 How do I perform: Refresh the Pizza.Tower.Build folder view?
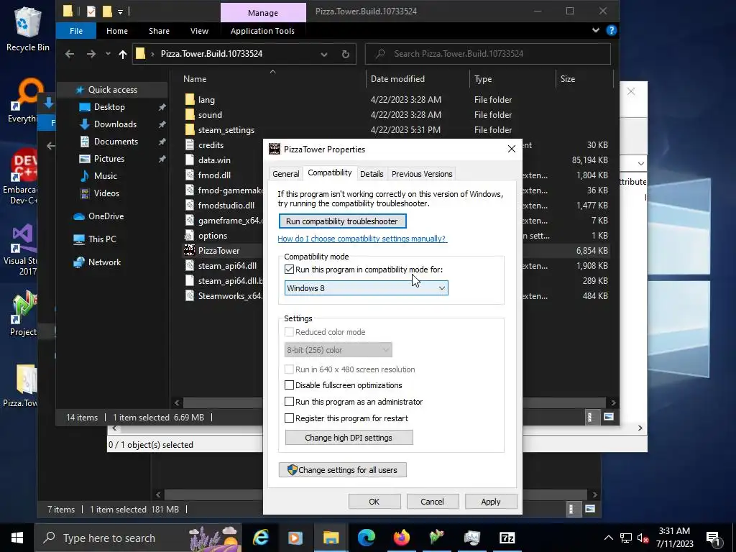[x=346, y=54]
